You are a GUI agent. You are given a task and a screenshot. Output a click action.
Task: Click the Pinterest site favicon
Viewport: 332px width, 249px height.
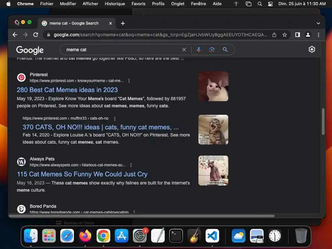click(x=21, y=77)
